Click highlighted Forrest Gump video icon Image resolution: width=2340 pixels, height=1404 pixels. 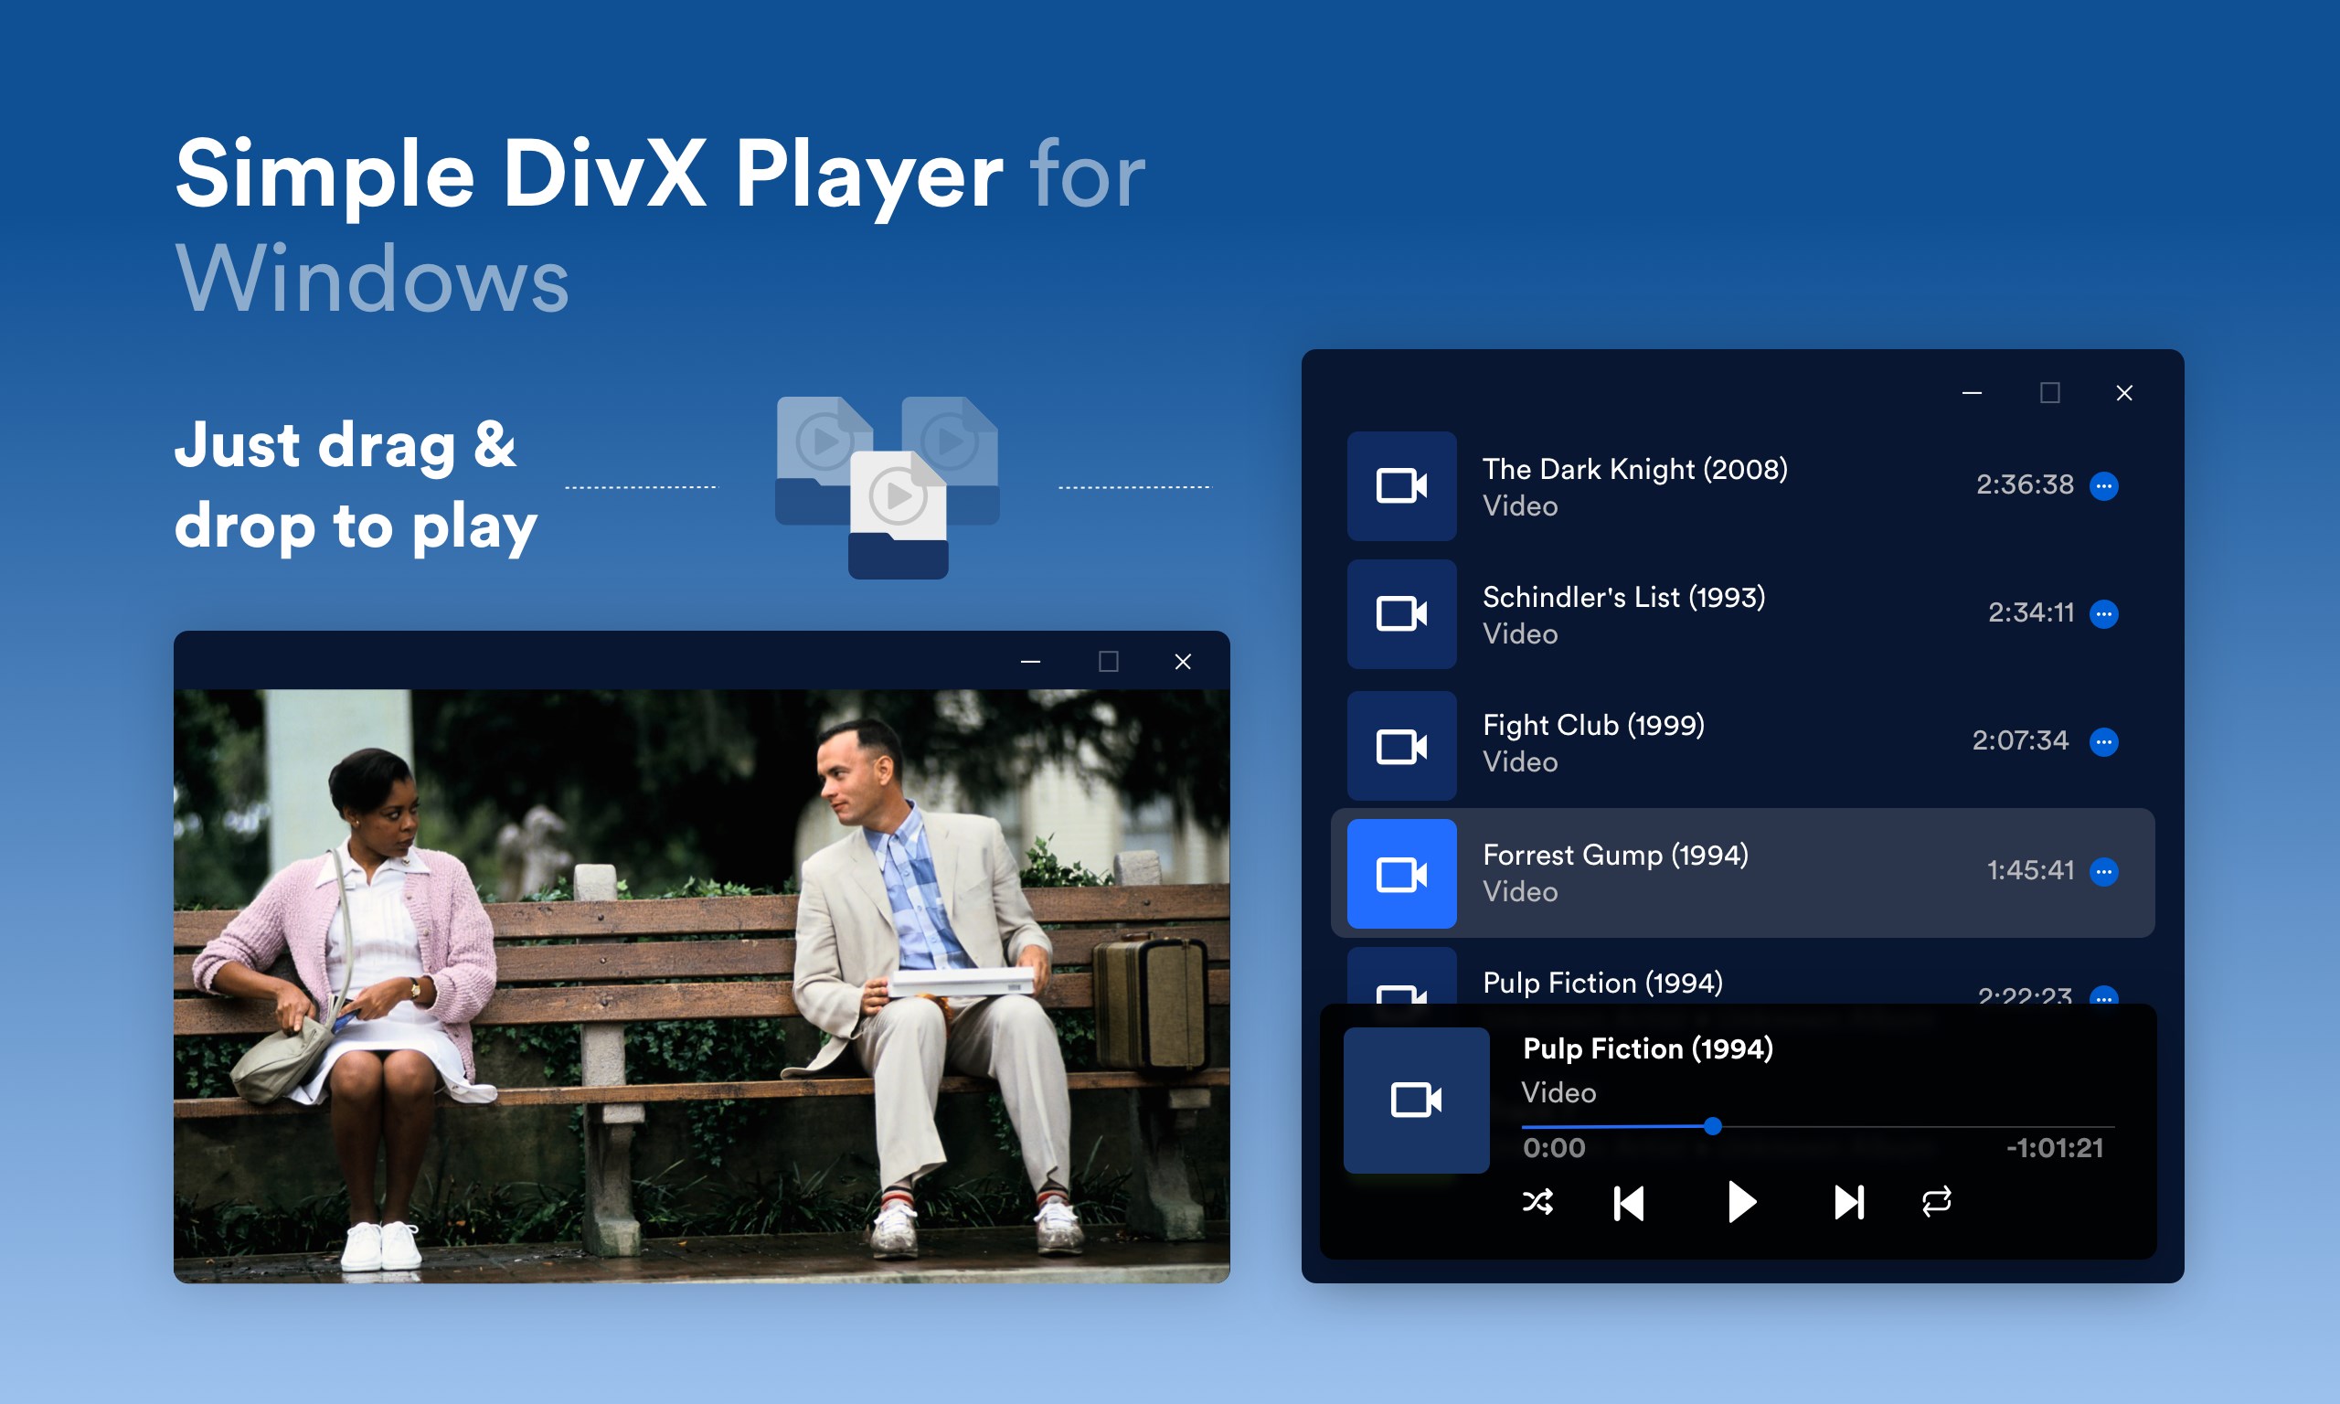point(1400,874)
